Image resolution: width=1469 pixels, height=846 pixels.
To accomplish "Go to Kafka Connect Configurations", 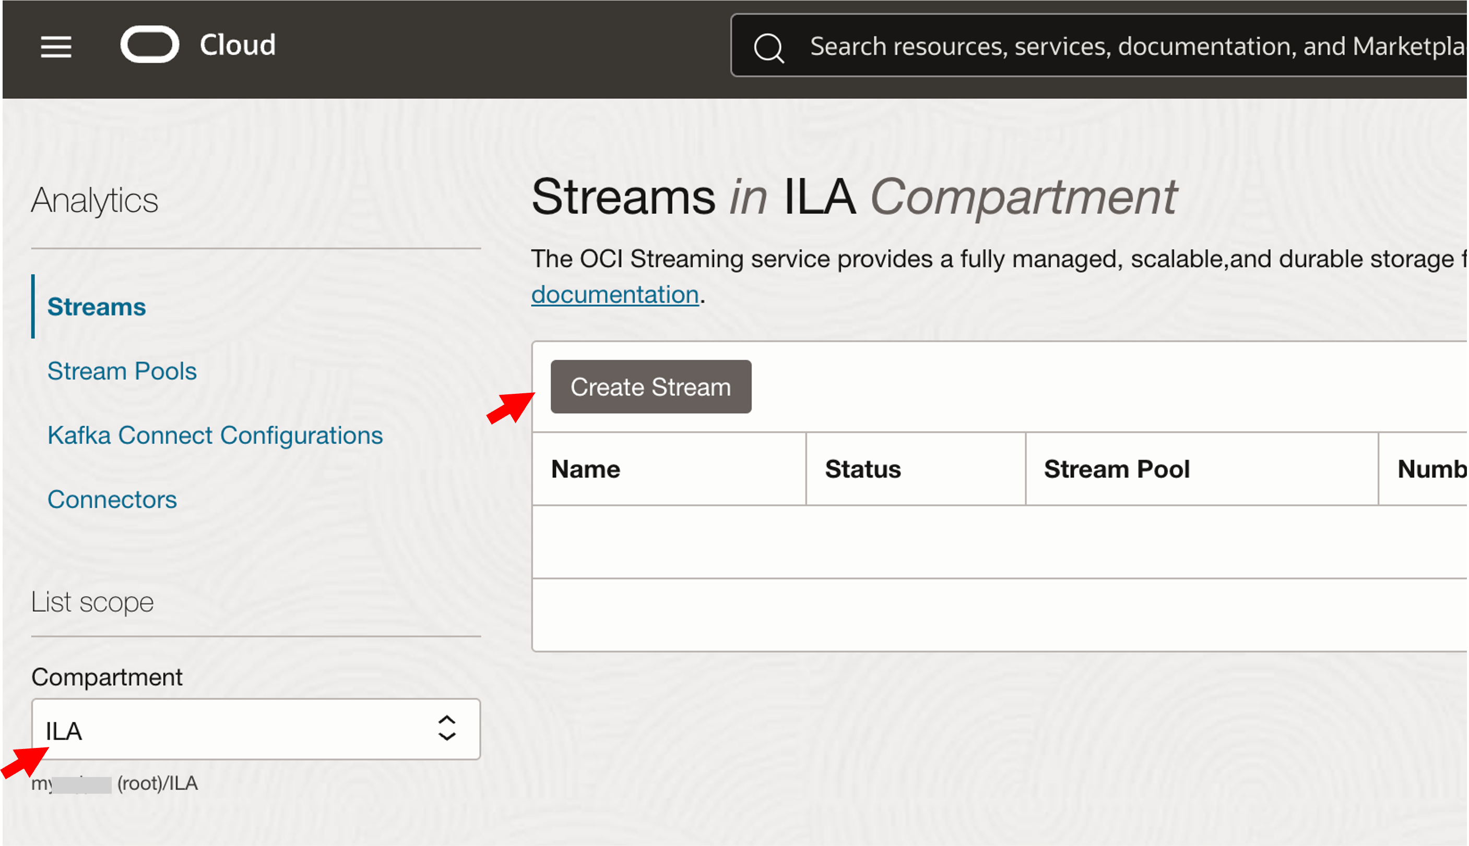I will pos(215,435).
